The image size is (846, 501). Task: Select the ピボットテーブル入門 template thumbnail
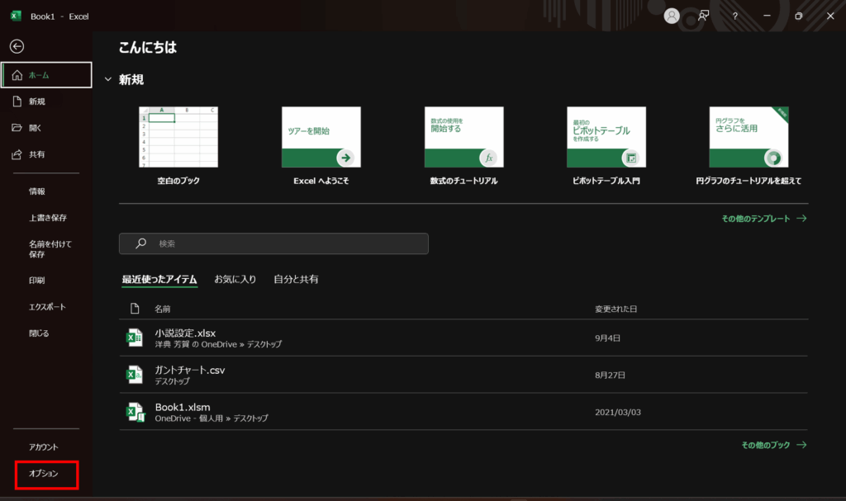[606, 137]
